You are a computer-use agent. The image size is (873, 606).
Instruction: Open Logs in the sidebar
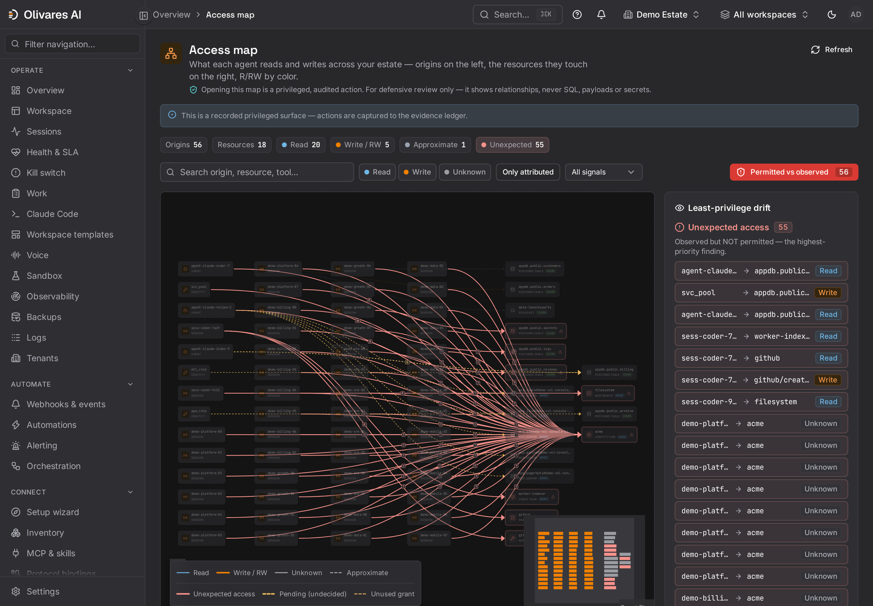pyautogui.click(x=72, y=338)
